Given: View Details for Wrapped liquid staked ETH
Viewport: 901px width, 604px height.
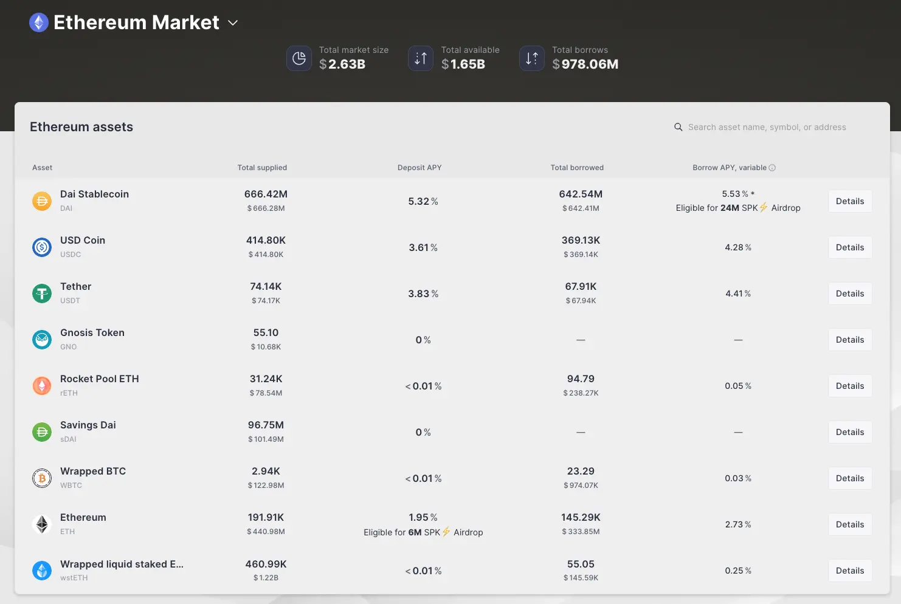Looking at the screenshot, I should tap(850, 571).
